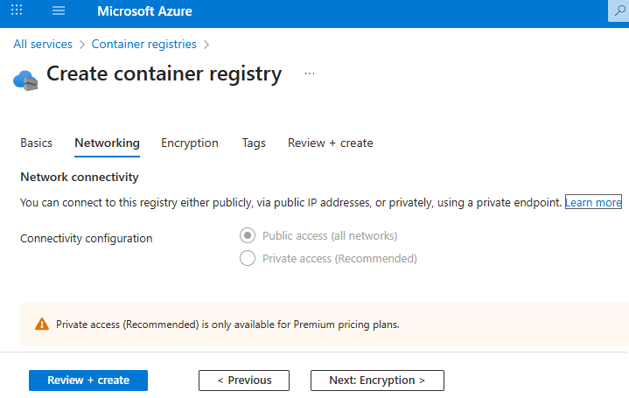
Task: Select Public access (all networks) option
Action: click(x=248, y=235)
